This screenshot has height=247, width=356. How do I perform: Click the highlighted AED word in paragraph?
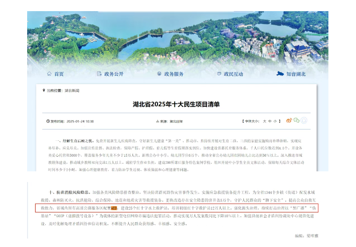click(114, 208)
